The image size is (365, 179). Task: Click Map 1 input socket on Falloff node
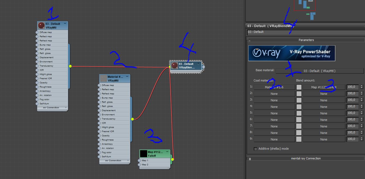click(140, 161)
